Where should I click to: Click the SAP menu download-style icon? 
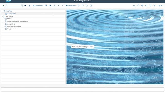point(30,6)
